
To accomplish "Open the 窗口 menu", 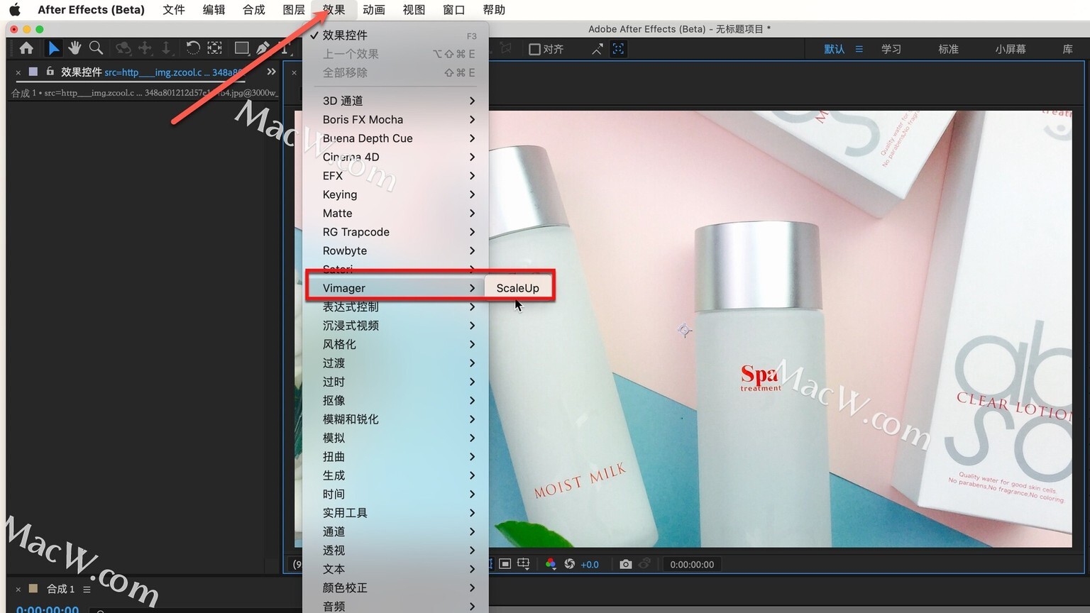I will 453,10.
